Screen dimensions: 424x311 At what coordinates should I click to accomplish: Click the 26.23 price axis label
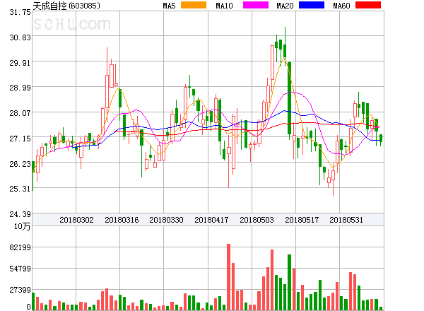click(20, 164)
